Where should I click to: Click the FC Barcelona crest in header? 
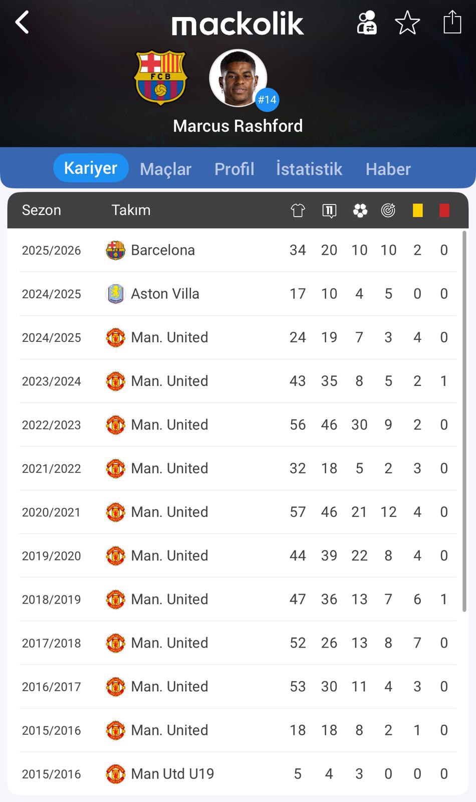pyautogui.click(x=160, y=78)
